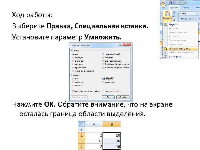The width and height of the screenshot is (200, 150).
Task: Select column B header
Action: [112, 124]
